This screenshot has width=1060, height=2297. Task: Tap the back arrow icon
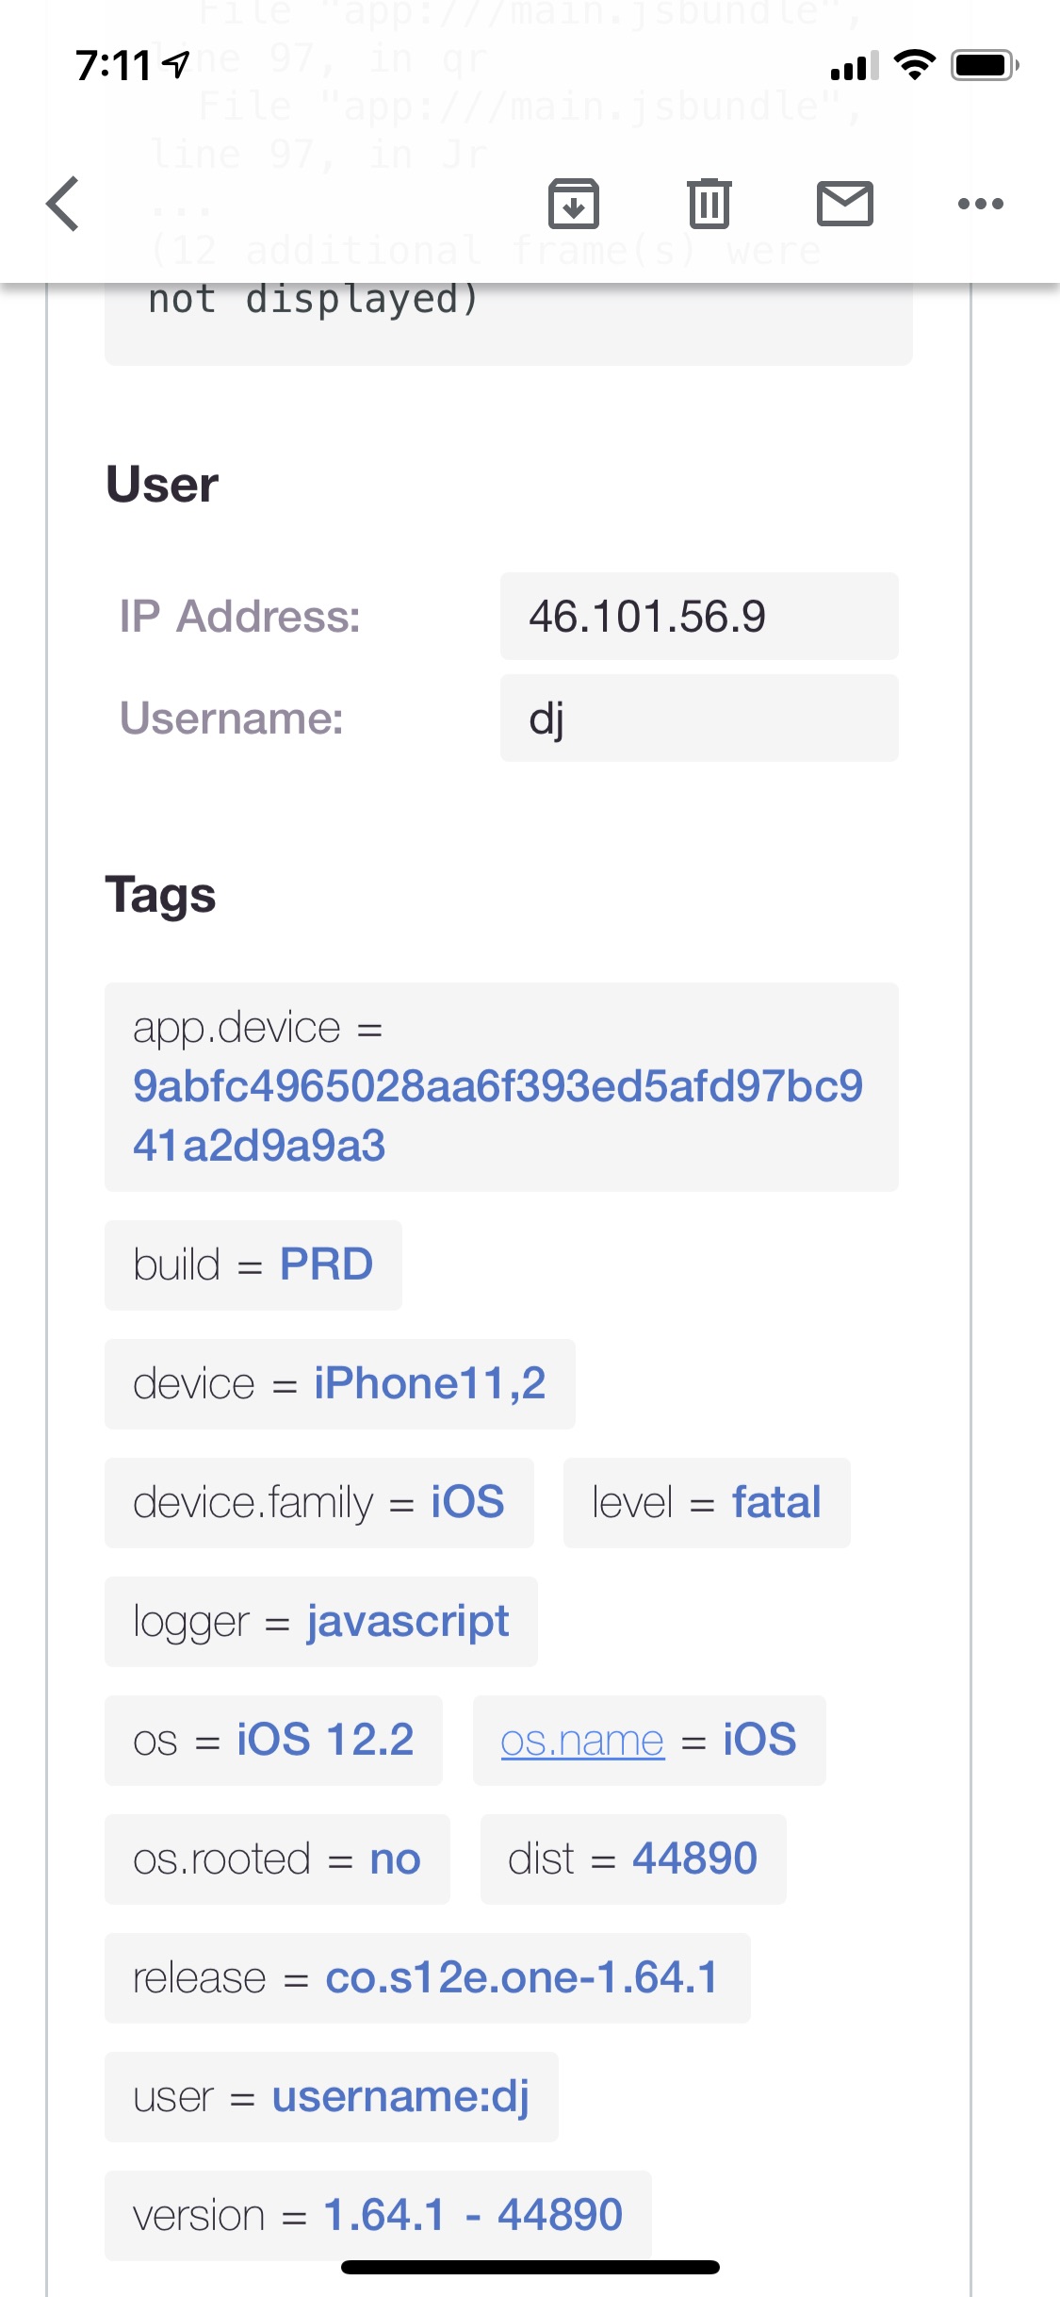[63, 204]
